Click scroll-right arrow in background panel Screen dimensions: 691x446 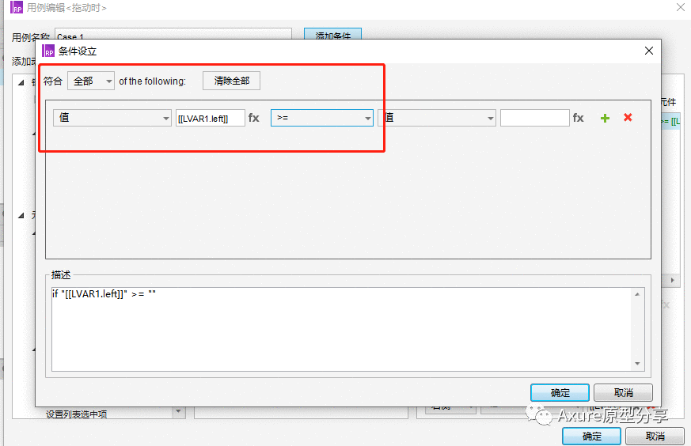(x=673, y=280)
